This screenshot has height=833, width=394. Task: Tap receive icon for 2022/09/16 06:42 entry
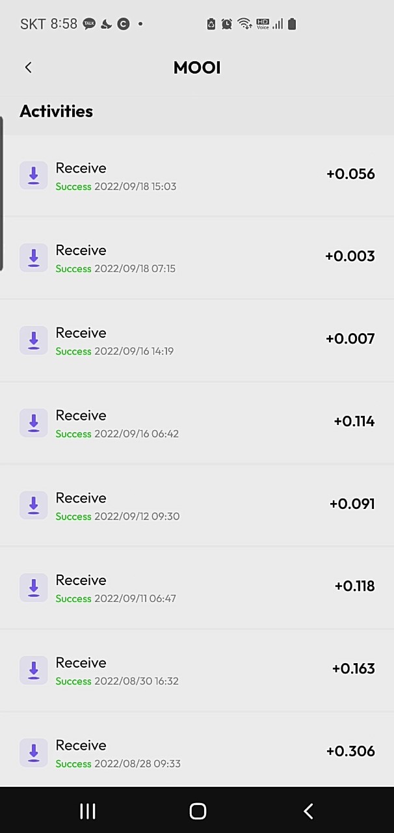coord(34,423)
